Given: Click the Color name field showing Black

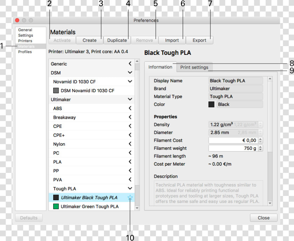Looking at the screenshot, I should (x=240, y=104).
